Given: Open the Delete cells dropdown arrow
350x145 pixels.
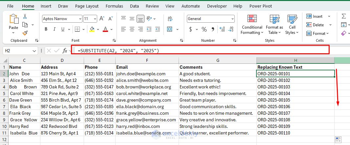Looking at the screenshot, I should click(x=330, y=25).
